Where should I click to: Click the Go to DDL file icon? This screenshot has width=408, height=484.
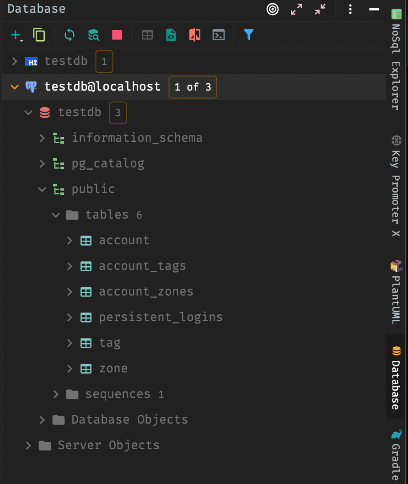pos(171,35)
